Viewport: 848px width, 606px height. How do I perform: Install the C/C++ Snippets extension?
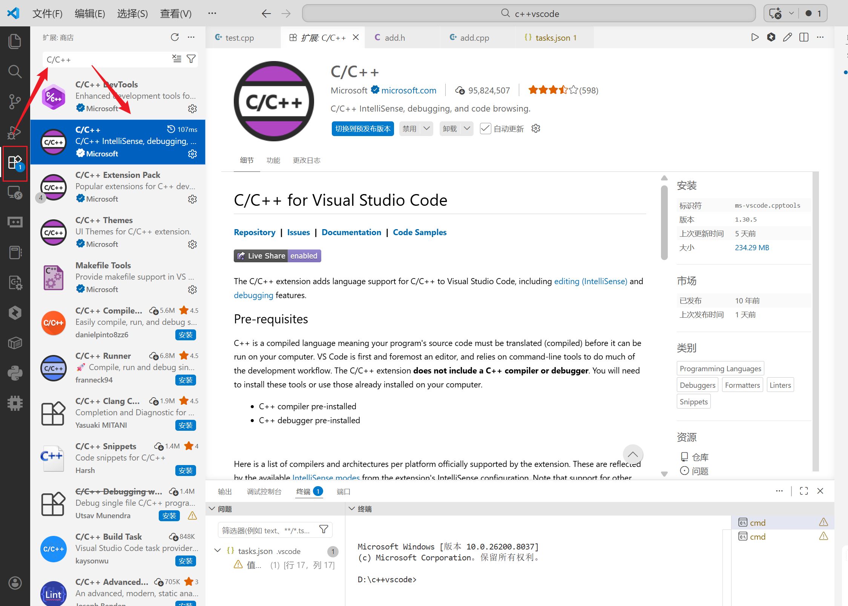click(186, 470)
